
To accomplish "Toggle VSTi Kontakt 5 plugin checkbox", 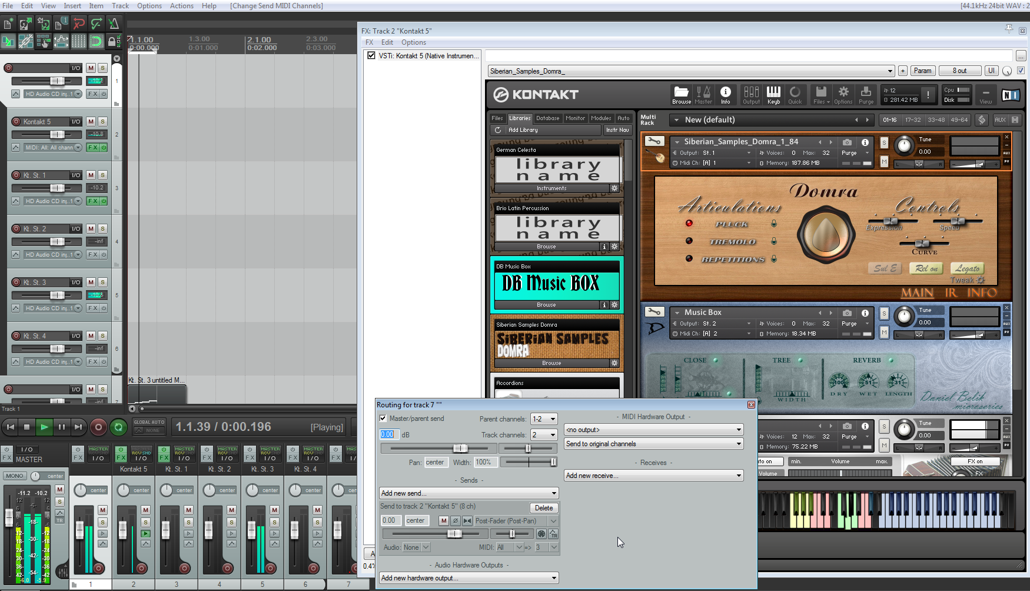I will point(371,55).
